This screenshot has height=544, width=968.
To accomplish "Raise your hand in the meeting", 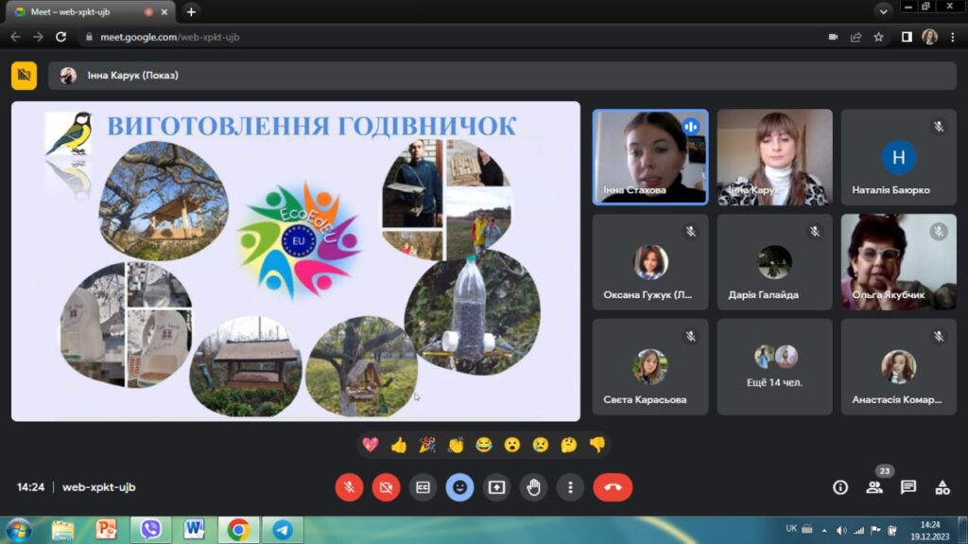I will click(533, 487).
